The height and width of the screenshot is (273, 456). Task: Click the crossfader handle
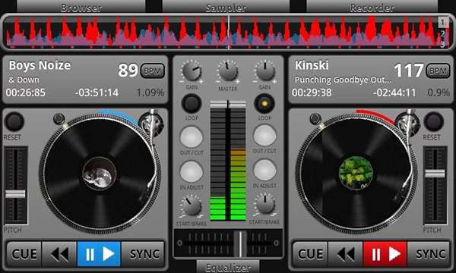(240, 243)
